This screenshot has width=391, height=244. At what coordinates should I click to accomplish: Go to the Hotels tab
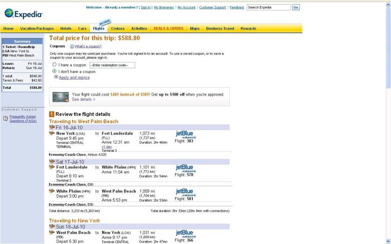[66, 29]
